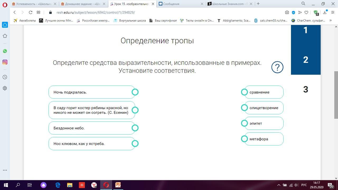Go to task number 3
338x190 pixels.
(306, 89)
